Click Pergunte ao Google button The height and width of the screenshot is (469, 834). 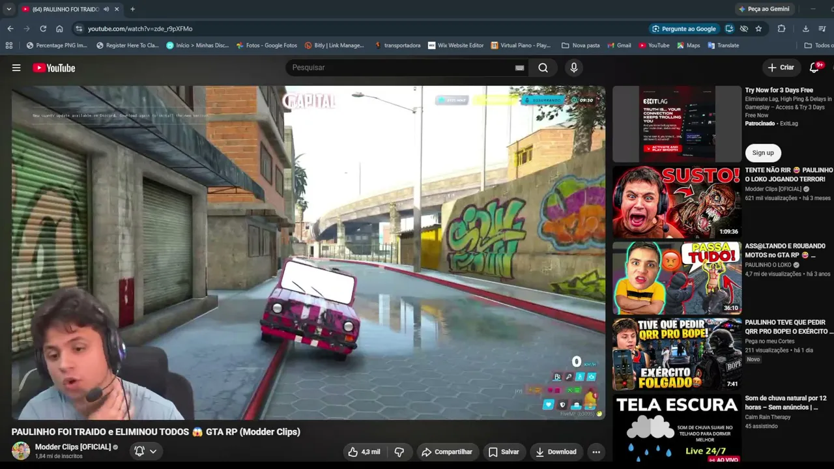point(683,29)
